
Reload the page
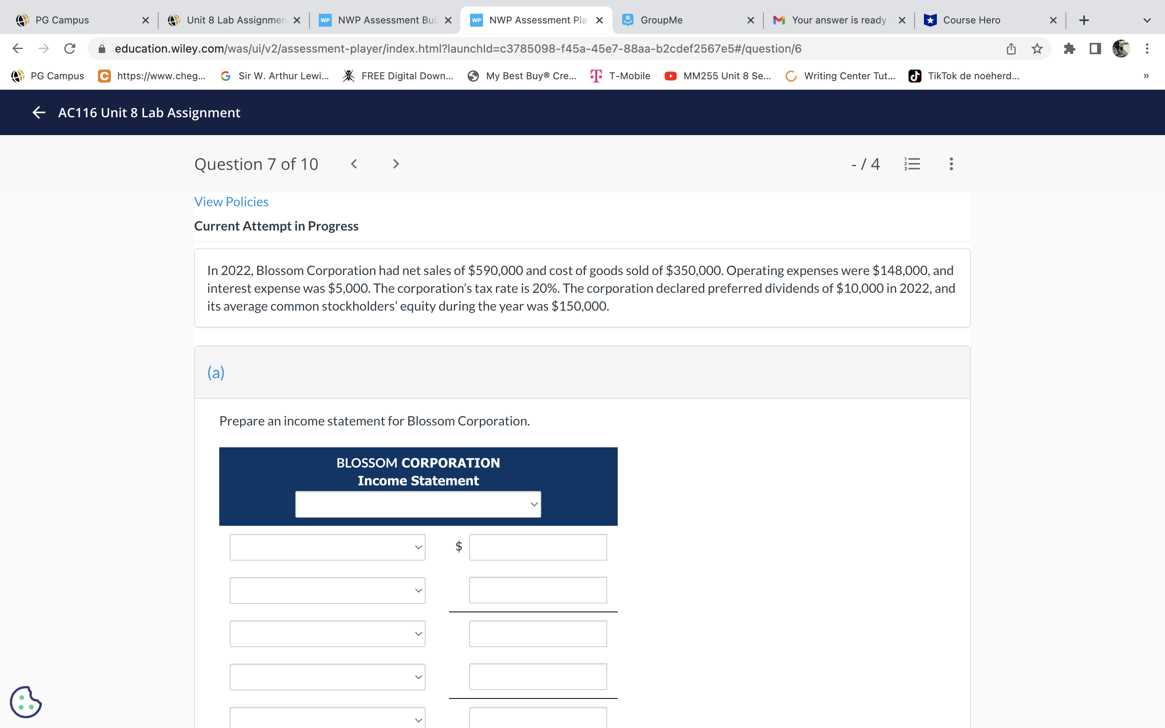pyautogui.click(x=70, y=49)
